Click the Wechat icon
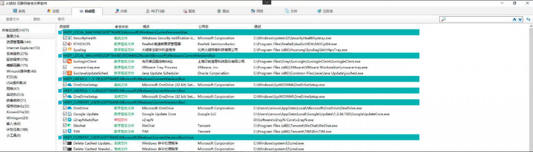The image size is (533, 152). click(70, 125)
